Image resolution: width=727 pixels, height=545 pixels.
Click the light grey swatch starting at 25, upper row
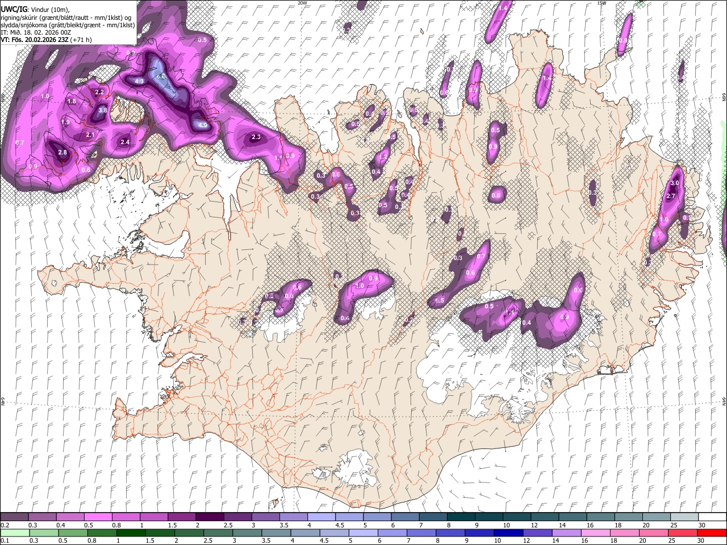click(684, 517)
